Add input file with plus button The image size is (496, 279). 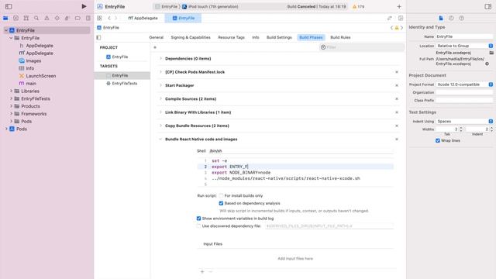click(x=202, y=271)
